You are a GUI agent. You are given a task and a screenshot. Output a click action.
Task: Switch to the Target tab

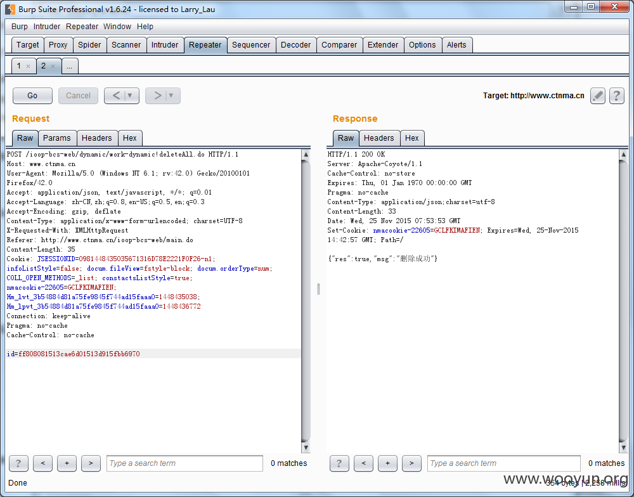click(27, 45)
